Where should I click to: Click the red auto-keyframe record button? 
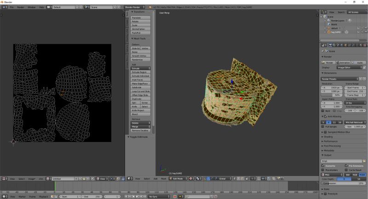(x=175, y=196)
